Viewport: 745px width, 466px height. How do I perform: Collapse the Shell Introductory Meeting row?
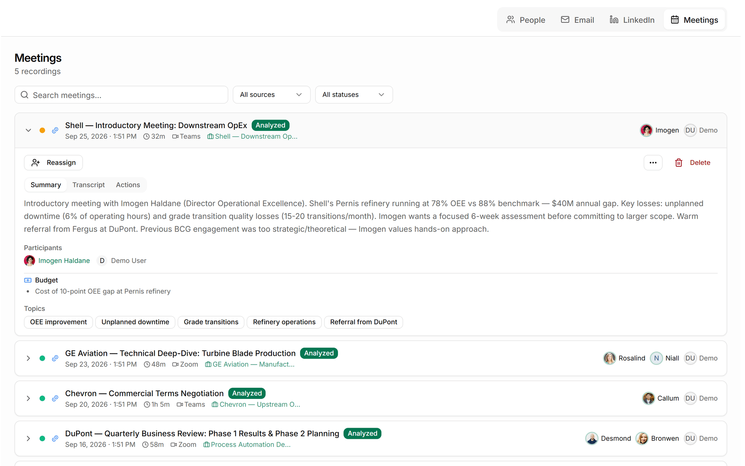click(28, 130)
